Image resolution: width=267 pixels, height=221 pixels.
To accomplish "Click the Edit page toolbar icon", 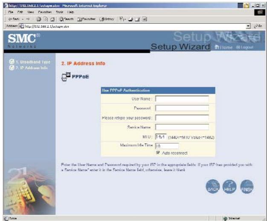I will [137, 19].
